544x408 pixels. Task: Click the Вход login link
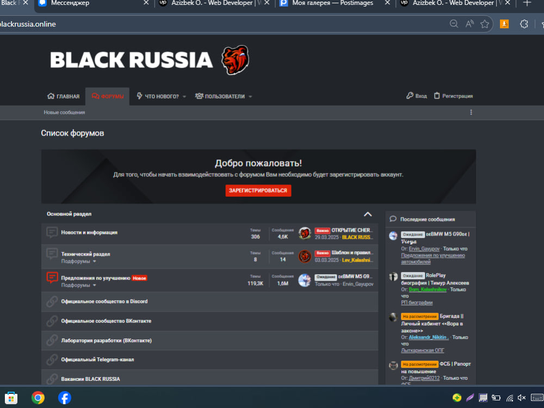[x=416, y=96]
